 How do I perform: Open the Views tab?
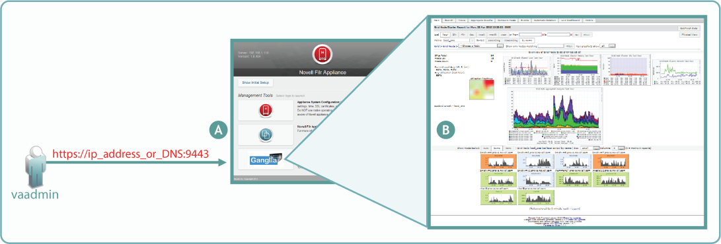pyautogui.click(x=462, y=20)
